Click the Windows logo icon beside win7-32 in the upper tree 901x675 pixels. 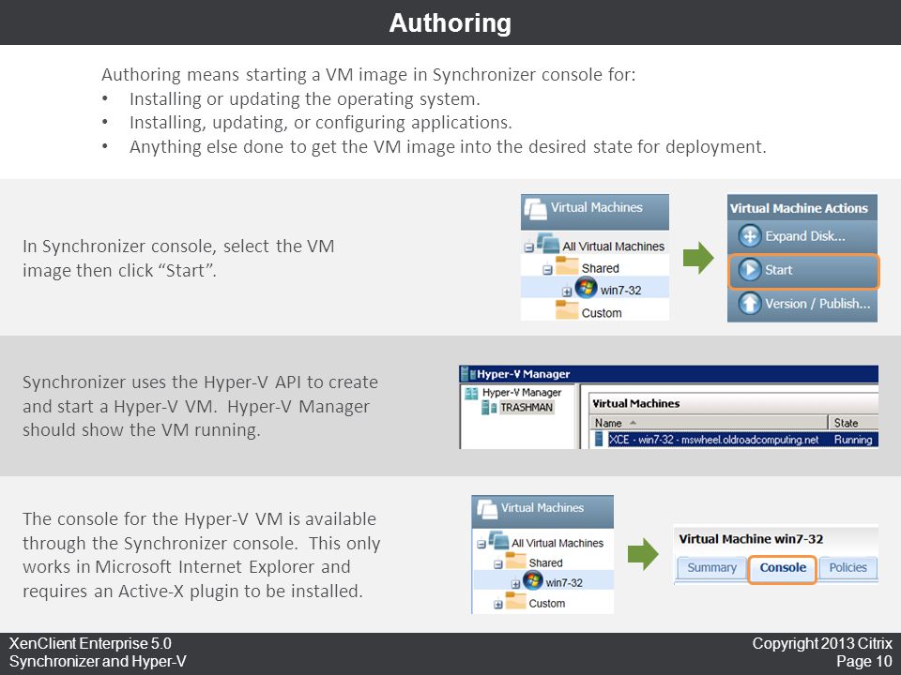(x=586, y=288)
